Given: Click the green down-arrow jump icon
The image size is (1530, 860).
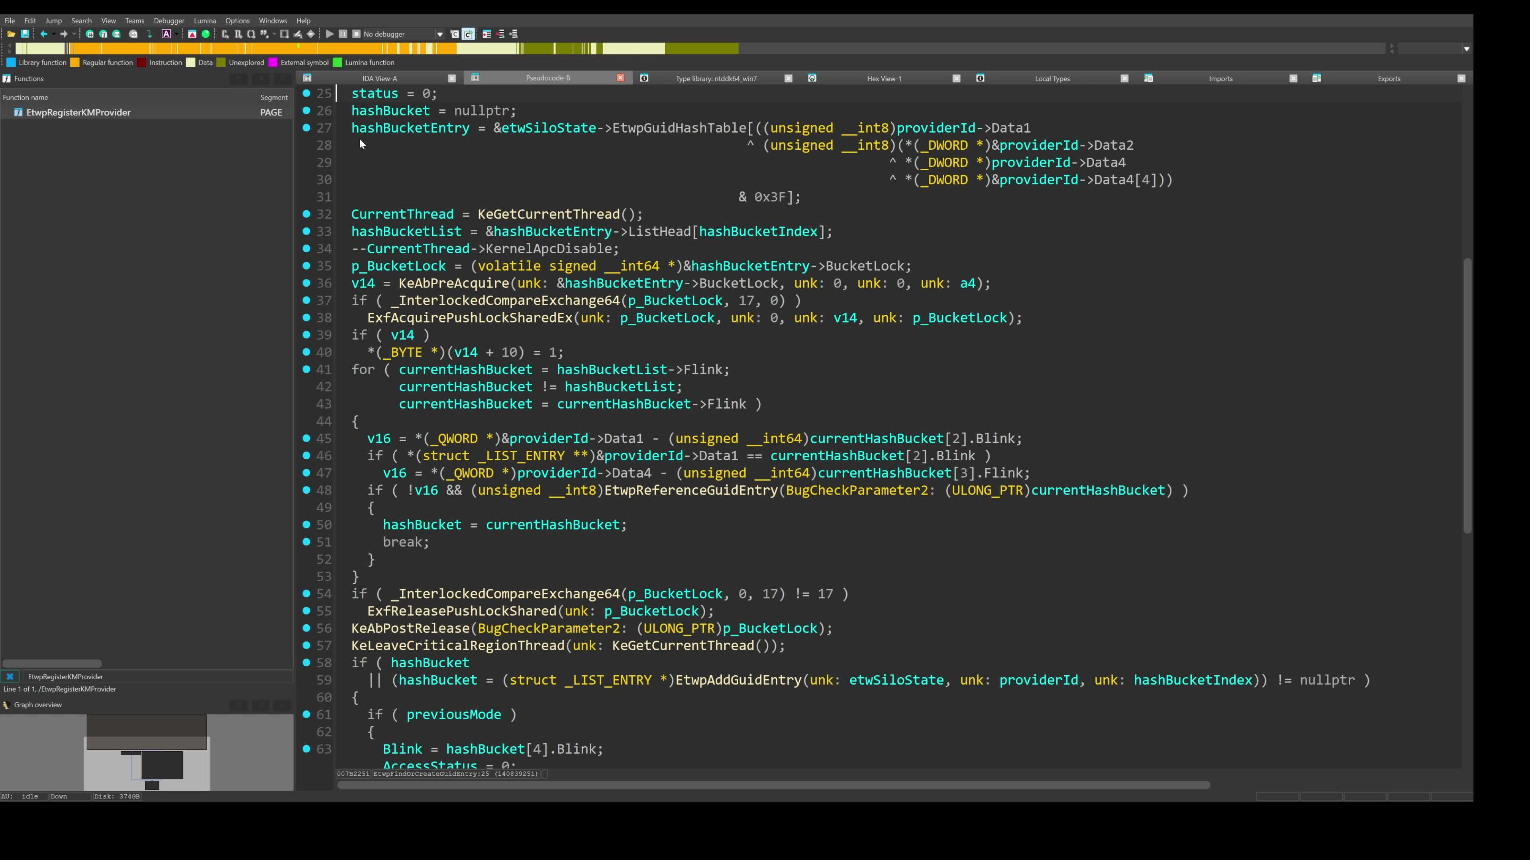Looking at the screenshot, I should (150, 34).
